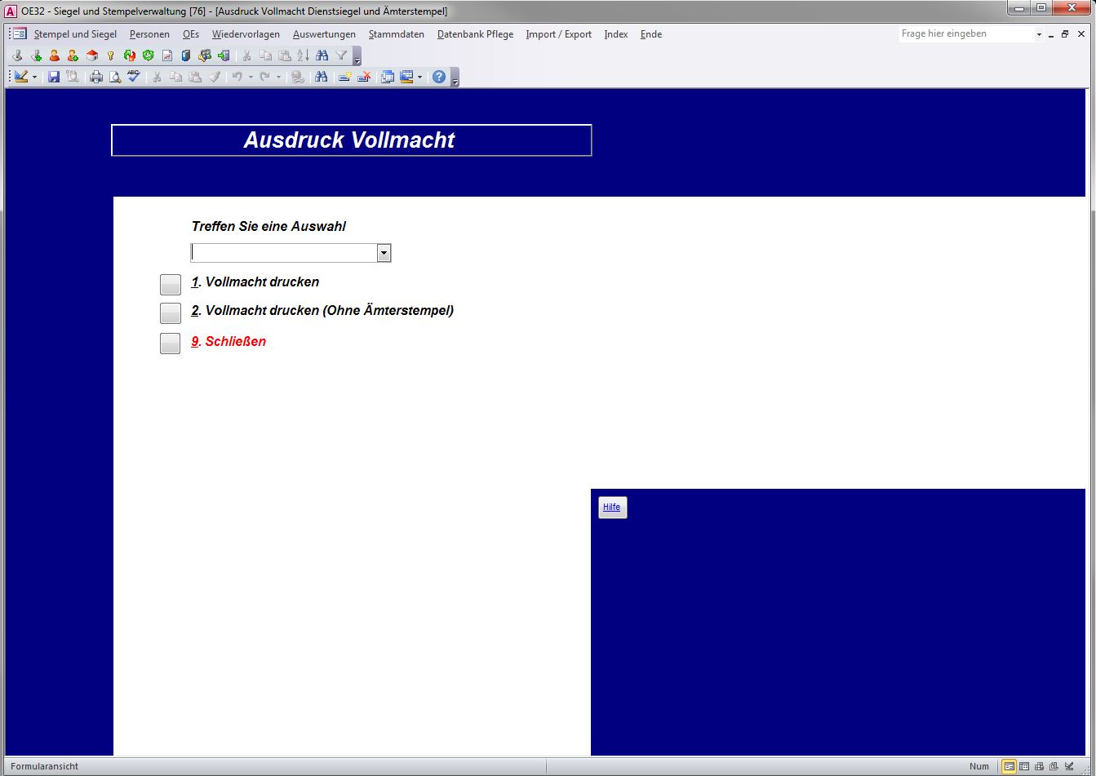Click the Print printer icon
Viewport: 1096px width, 776px height.
[x=96, y=77]
